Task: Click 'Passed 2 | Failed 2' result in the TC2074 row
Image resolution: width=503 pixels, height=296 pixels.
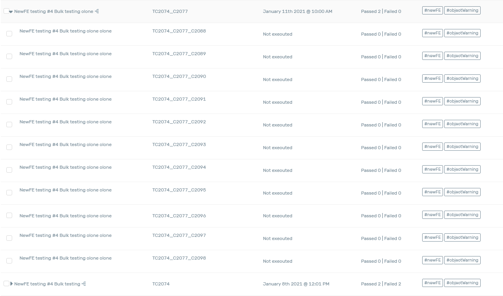Action: click(x=381, y=284)
